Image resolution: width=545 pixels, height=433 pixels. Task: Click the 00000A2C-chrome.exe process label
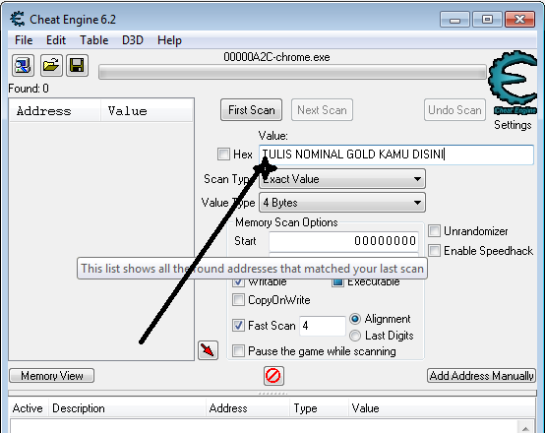coord(276,57)
